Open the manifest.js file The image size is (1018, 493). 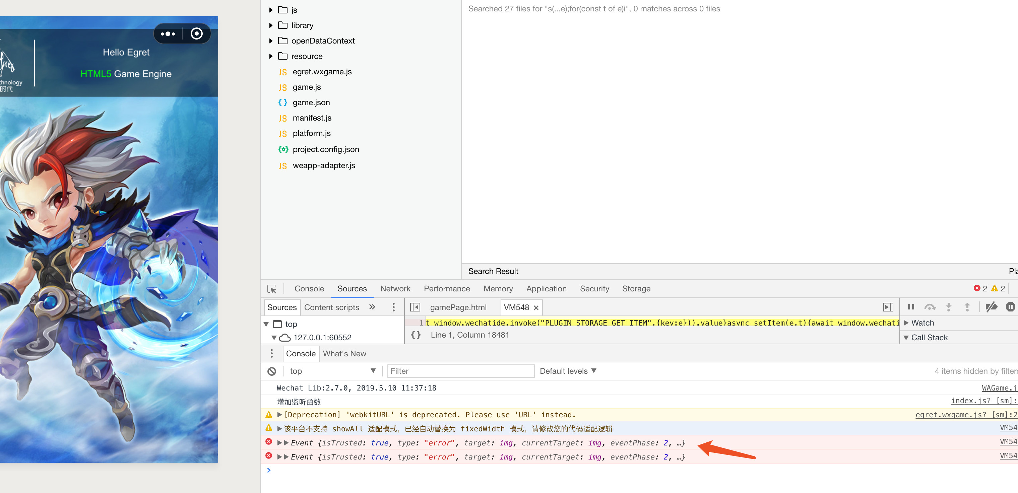(x=312, y=118)
